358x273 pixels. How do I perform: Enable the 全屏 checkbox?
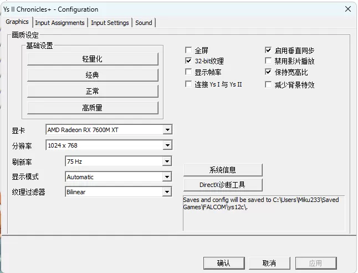pyautogui.click(x=188, y=50)
